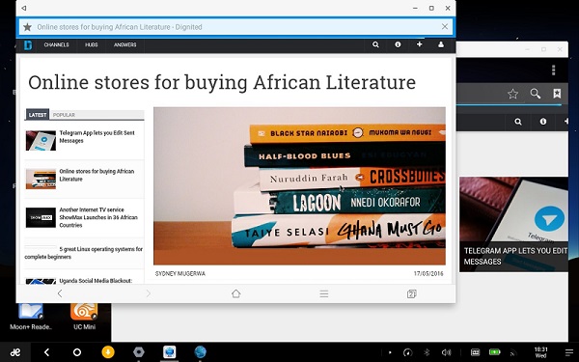The image size is (579, 362).
Task: Open the HUBS menu
Action: [x=92, y=44]
